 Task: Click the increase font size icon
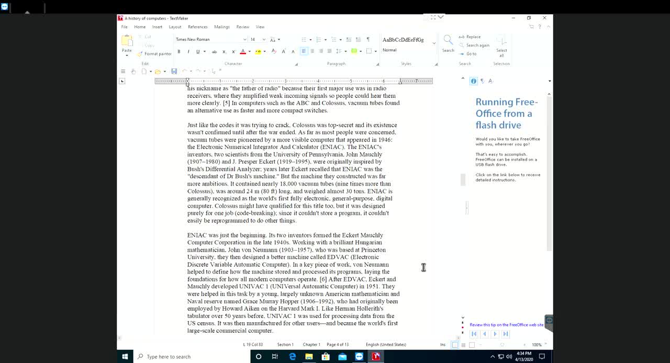(284, 51)
